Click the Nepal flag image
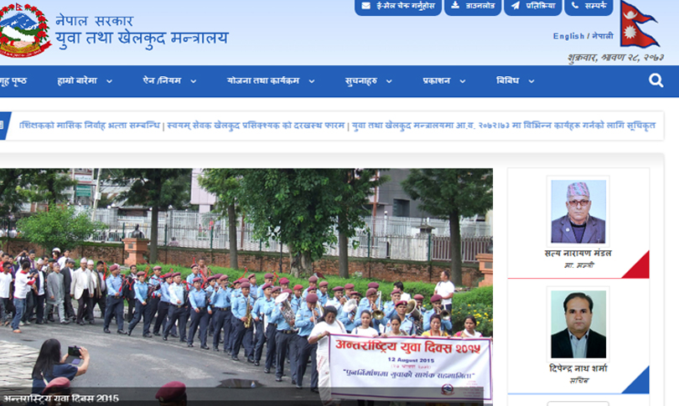679x406 pixels. 640,24
